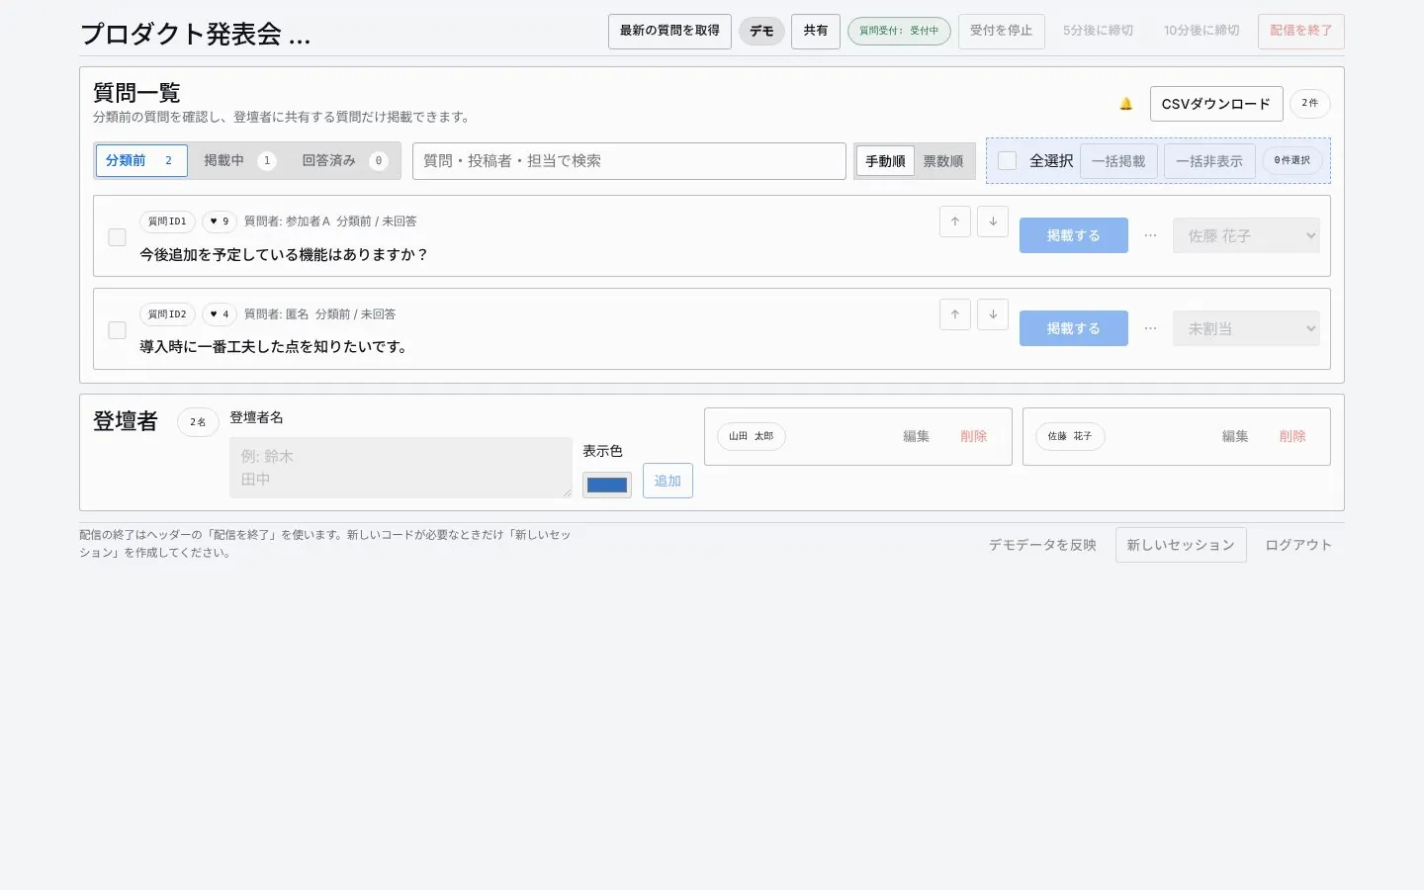Move question 質問ID1 down
The width and height of the screenshot is (1424, 890).
point(993,222)
